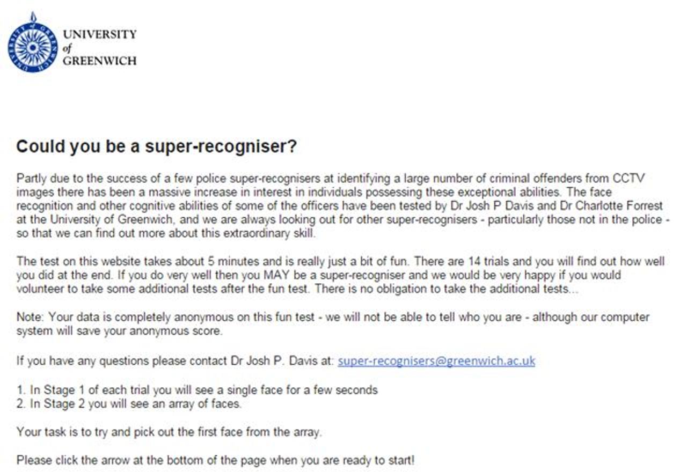Screen dimensions: 687x472
Task: Click the 'Could you be a super-recogniser?' heading
Action: pos(156,146)
